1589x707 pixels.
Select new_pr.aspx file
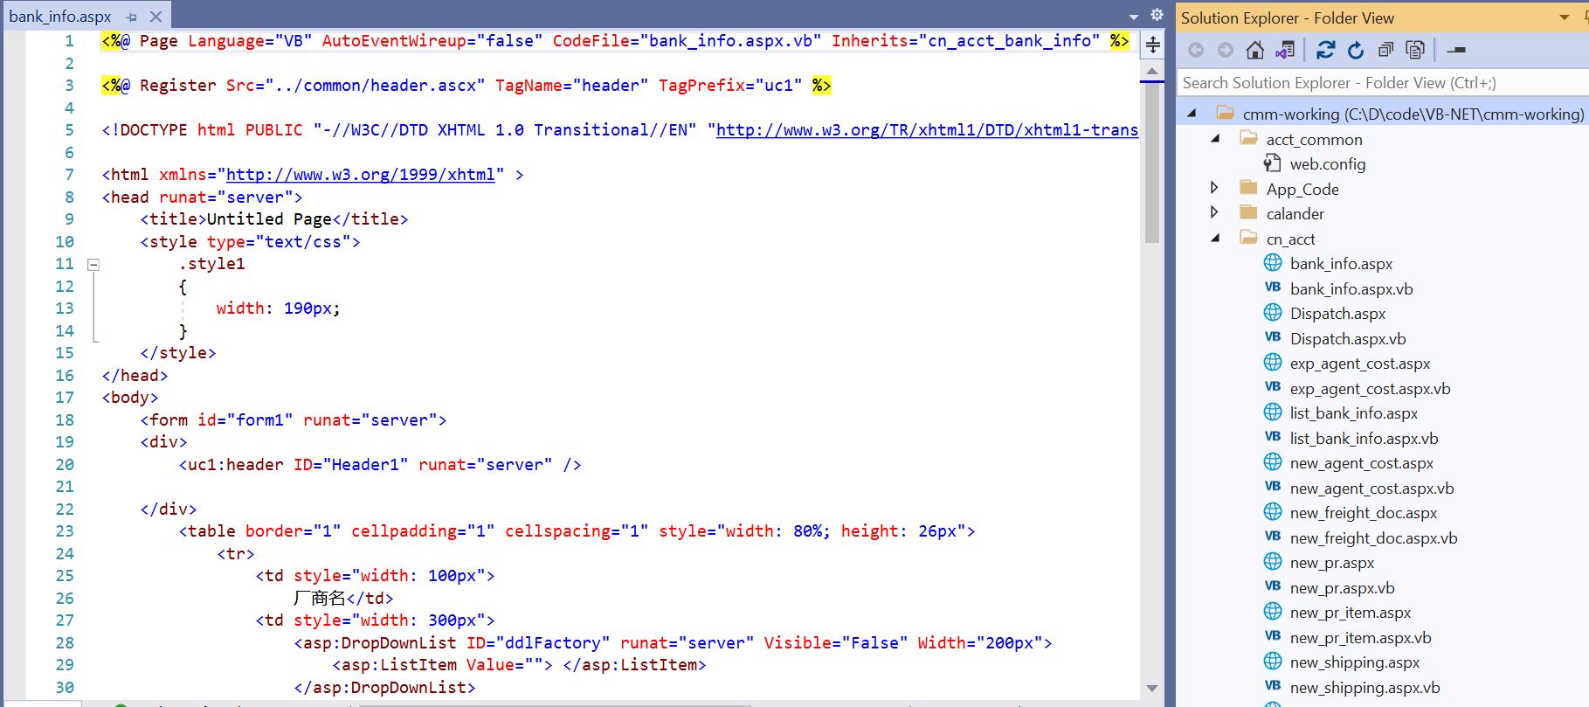(1331, 563)
